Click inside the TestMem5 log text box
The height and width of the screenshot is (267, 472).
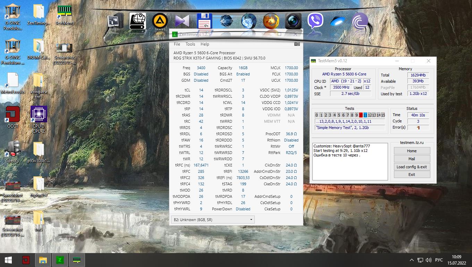[350, 162]
